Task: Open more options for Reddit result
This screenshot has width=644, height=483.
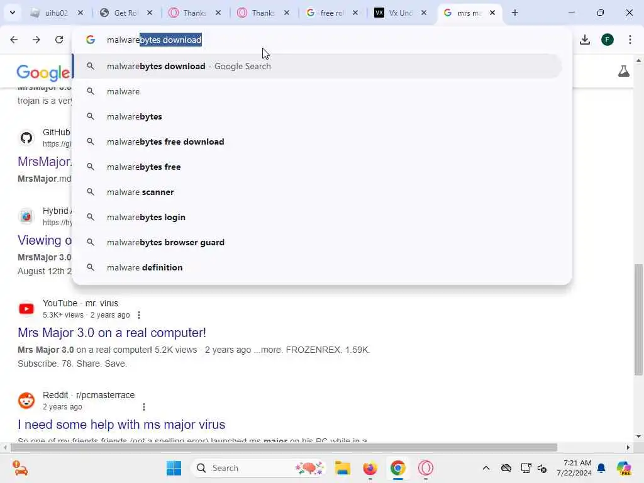Action: point(144,407)
